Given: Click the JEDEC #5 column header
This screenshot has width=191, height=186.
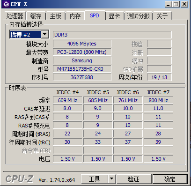Looking at the screenshot, I should coord(98,92).
